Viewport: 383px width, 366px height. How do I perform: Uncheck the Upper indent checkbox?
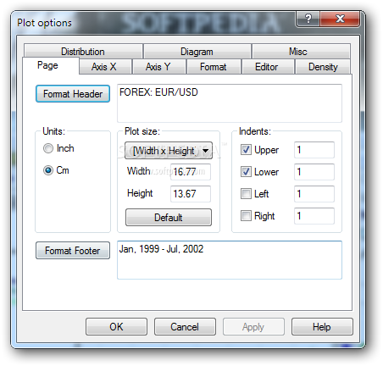pyautogui.click(x=246, y=150)
